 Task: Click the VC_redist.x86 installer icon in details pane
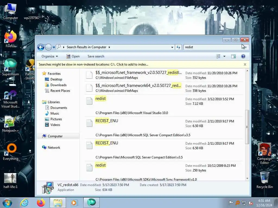click(48, 187)
